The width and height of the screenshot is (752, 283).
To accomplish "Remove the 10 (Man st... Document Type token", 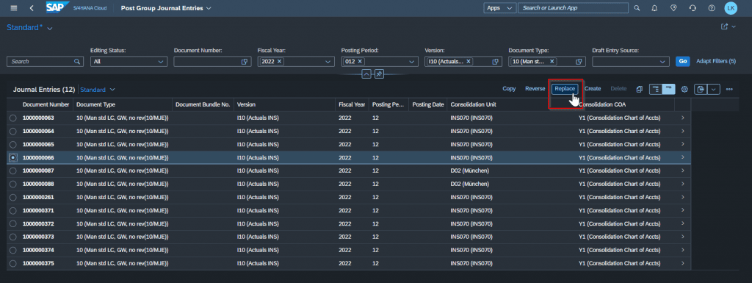I will click(552, 62).
